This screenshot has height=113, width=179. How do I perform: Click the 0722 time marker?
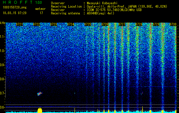coord(36,24)
